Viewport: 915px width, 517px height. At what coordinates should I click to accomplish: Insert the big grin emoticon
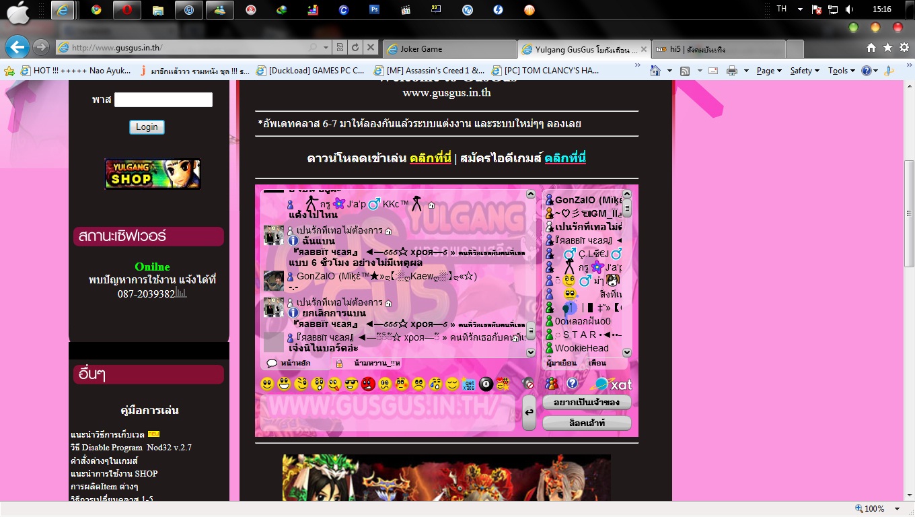(x=284, y=384)
